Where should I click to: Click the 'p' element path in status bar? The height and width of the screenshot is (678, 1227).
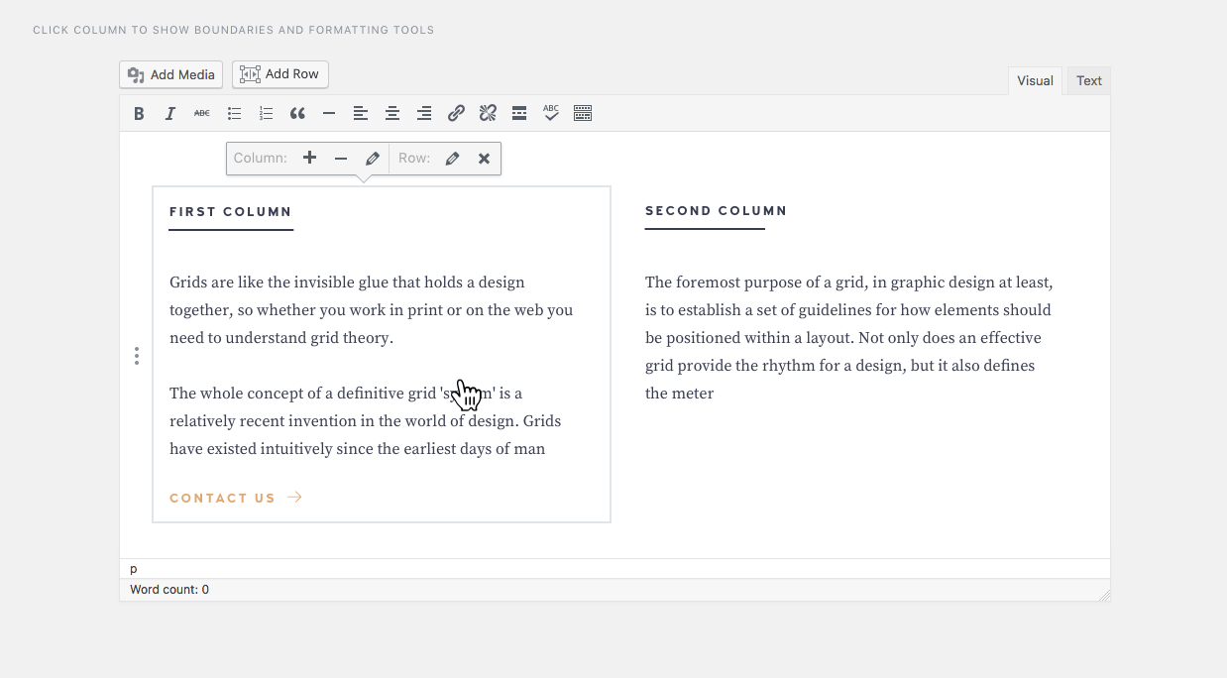134,569
